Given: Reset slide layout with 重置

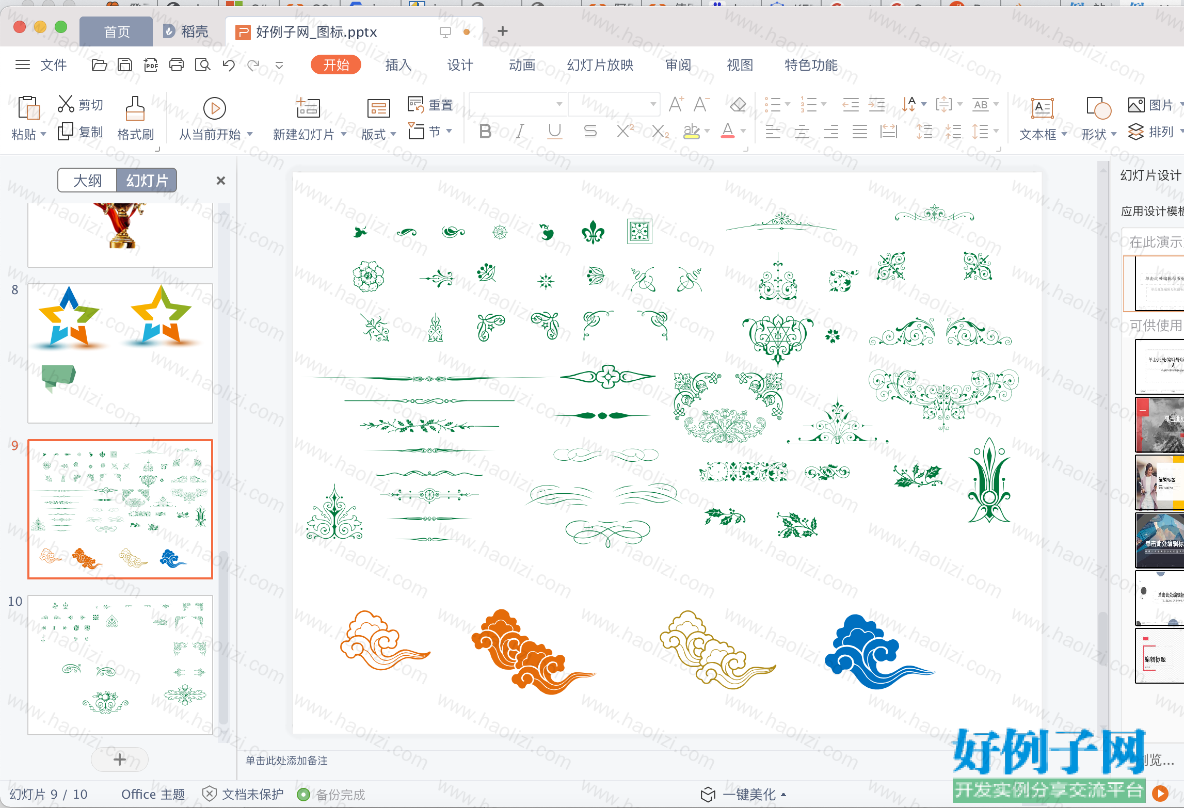Looking at the screenshot, I should click(x=430, y=105).
